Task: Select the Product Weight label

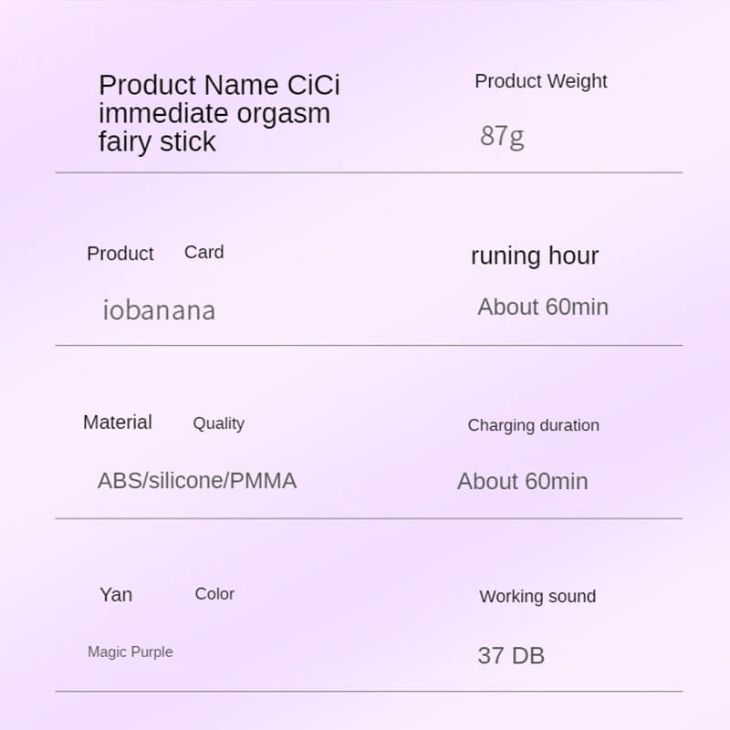Action: click(x=540, y=81)
